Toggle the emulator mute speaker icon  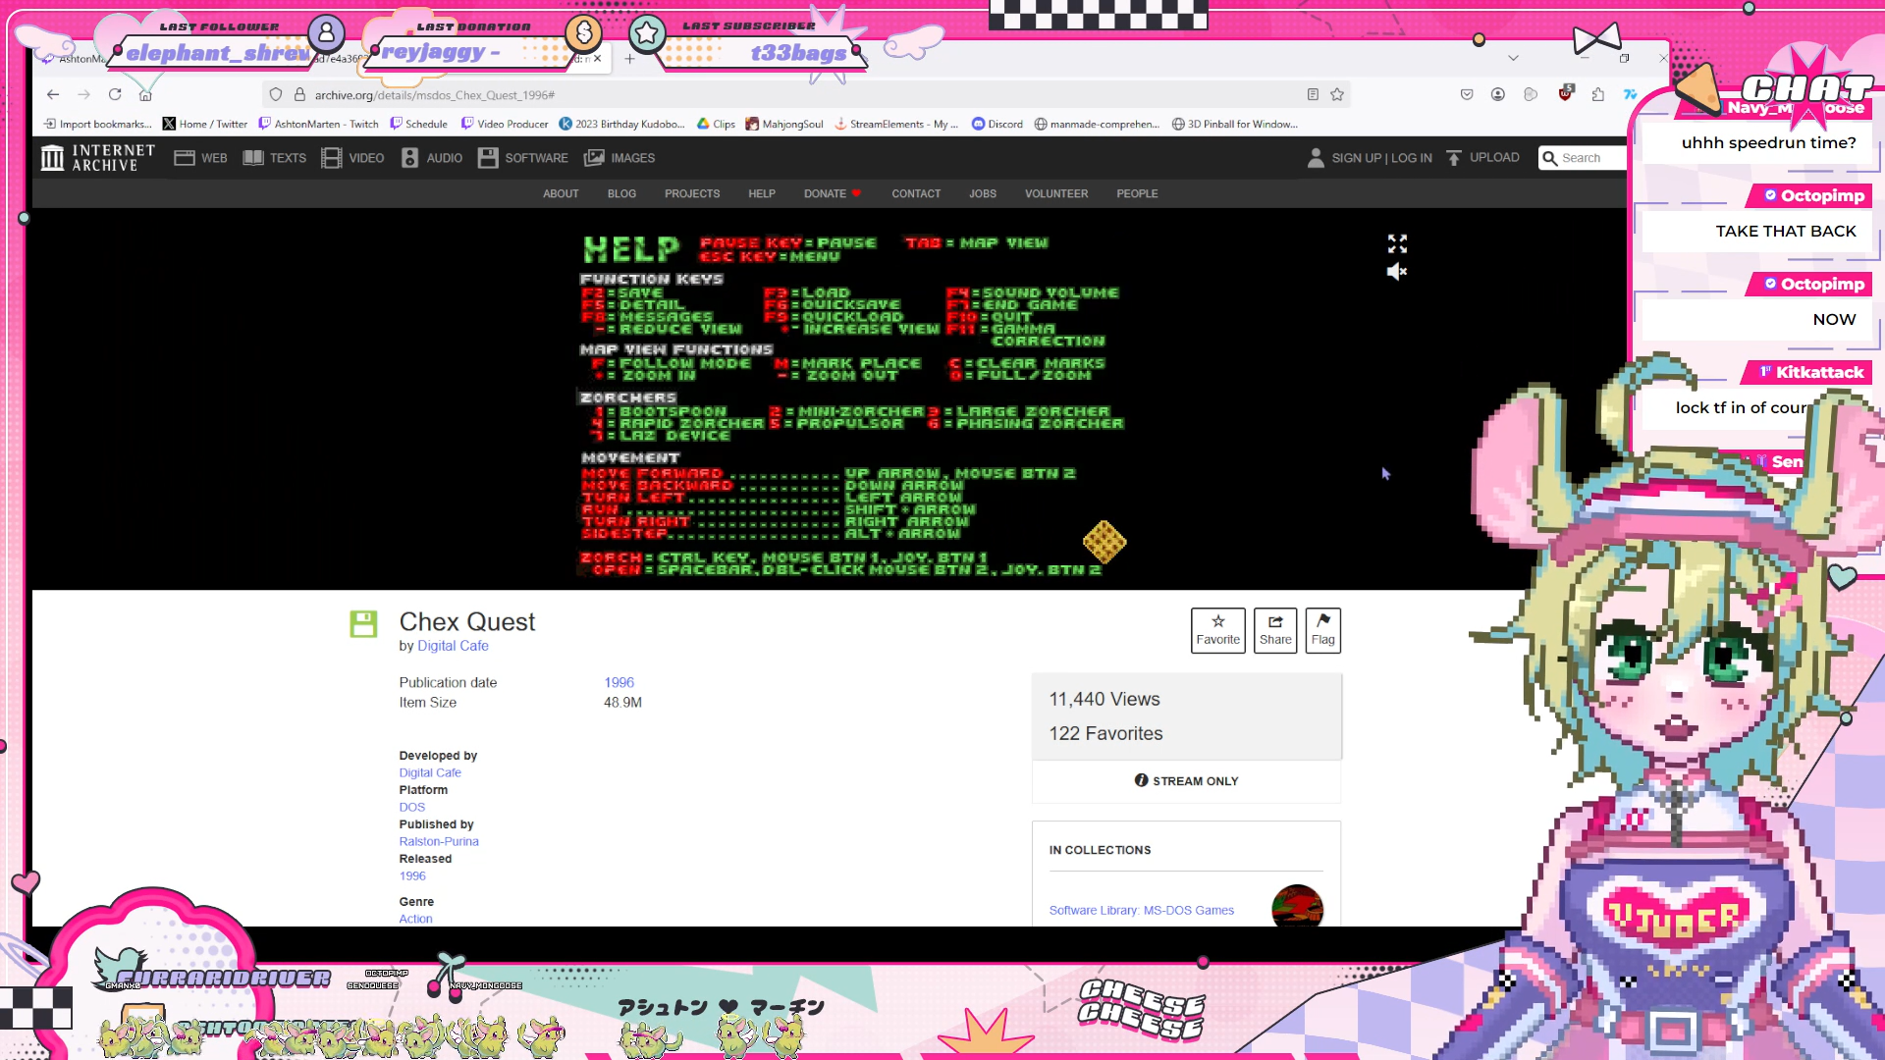[x=1396, y=272]
